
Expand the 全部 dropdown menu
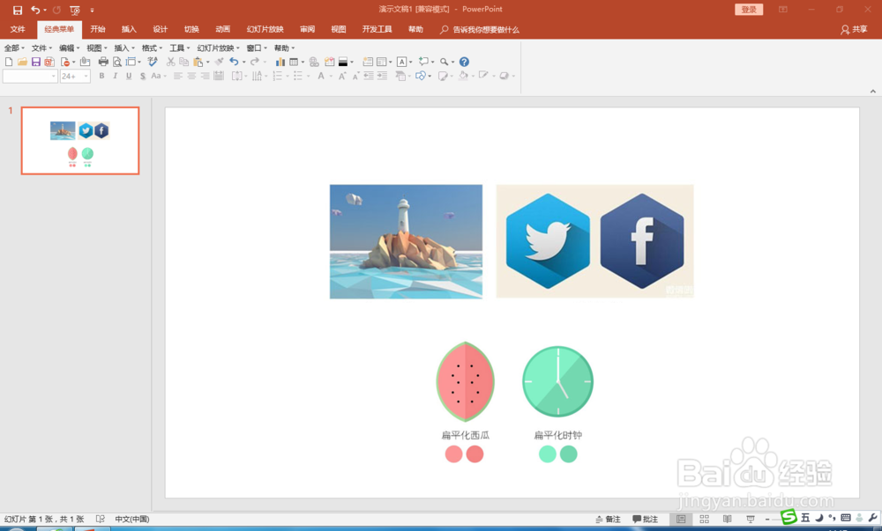coord(14,48)
